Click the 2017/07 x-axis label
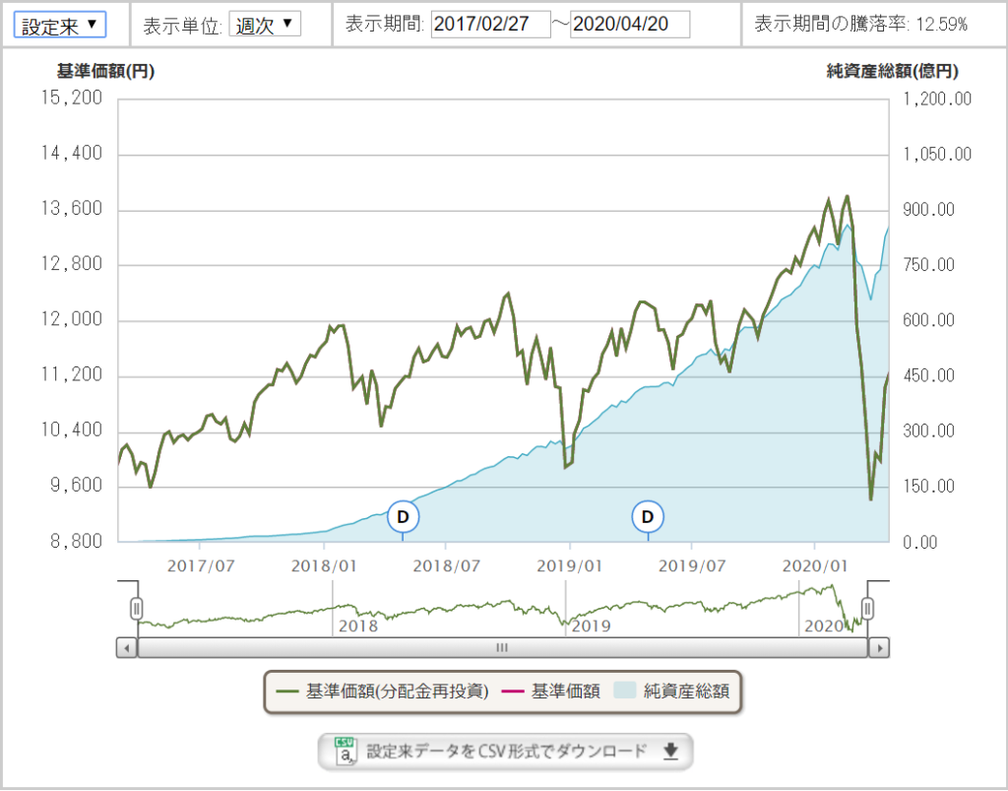 (x=201, y=566)
